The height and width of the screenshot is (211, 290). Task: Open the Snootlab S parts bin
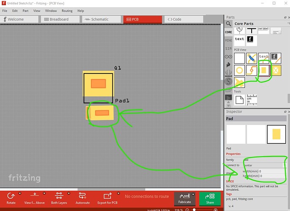[228, 81]
